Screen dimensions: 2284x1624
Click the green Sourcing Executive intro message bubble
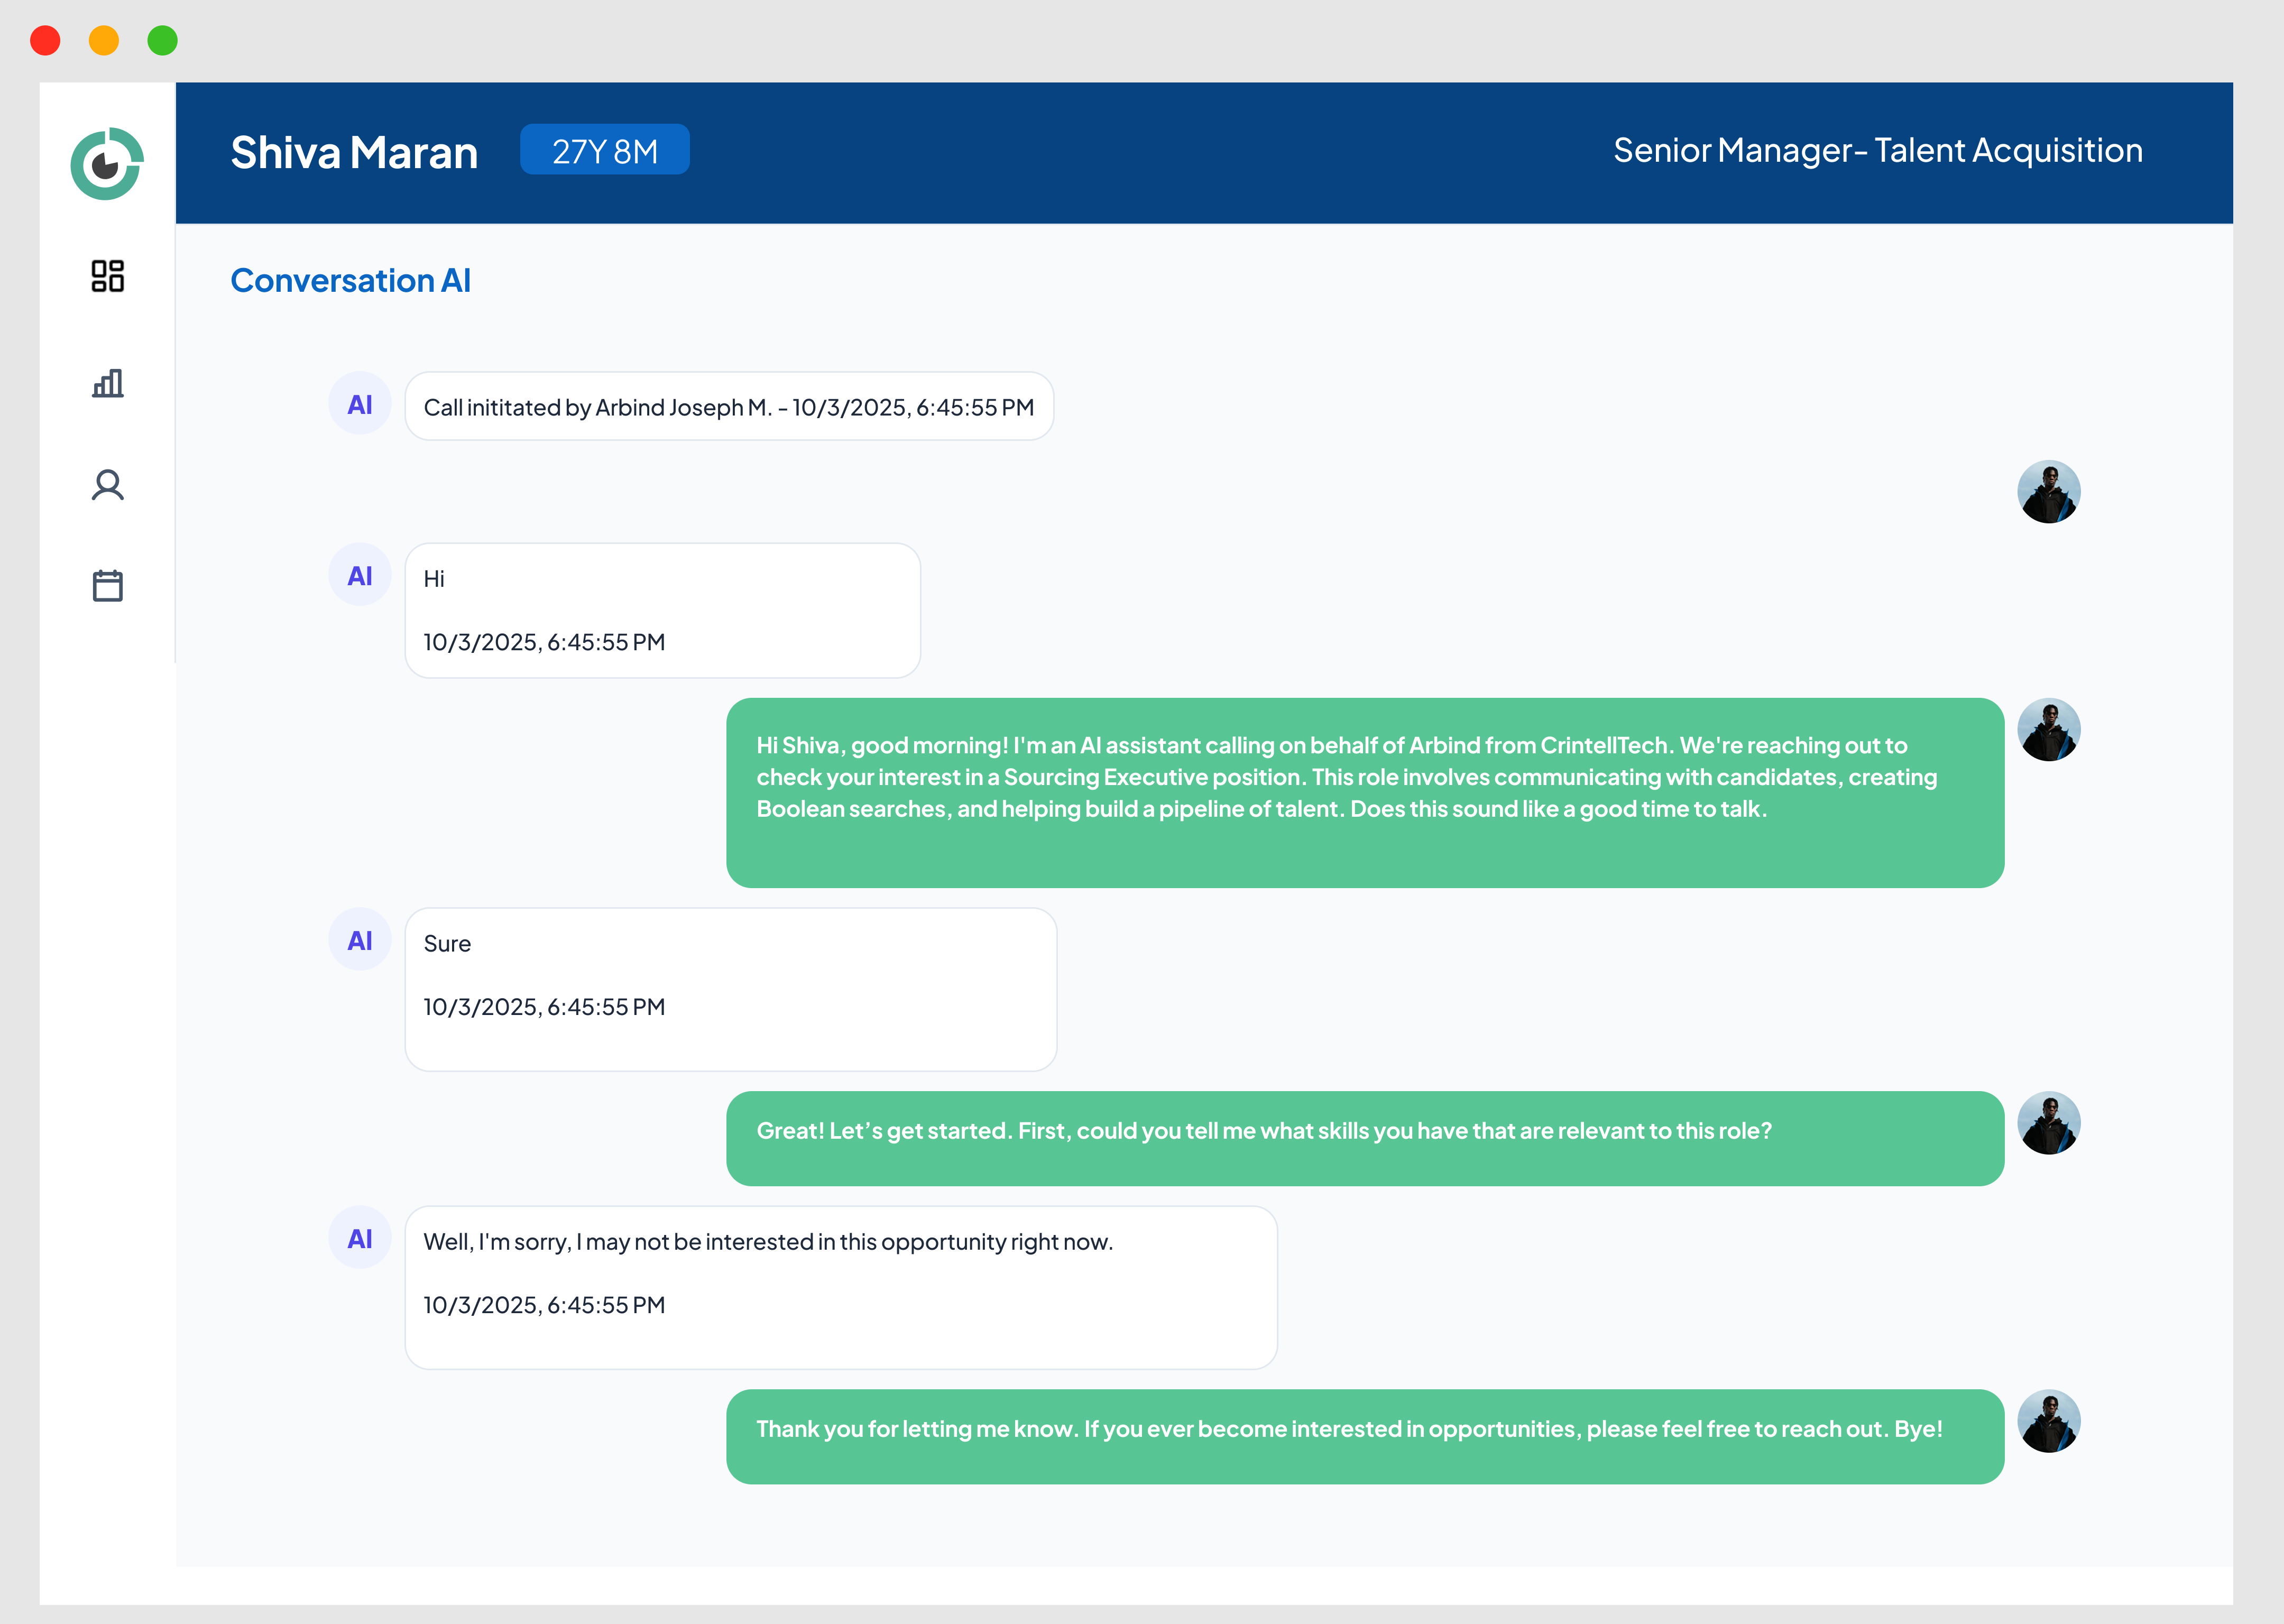pos(1364,792)
